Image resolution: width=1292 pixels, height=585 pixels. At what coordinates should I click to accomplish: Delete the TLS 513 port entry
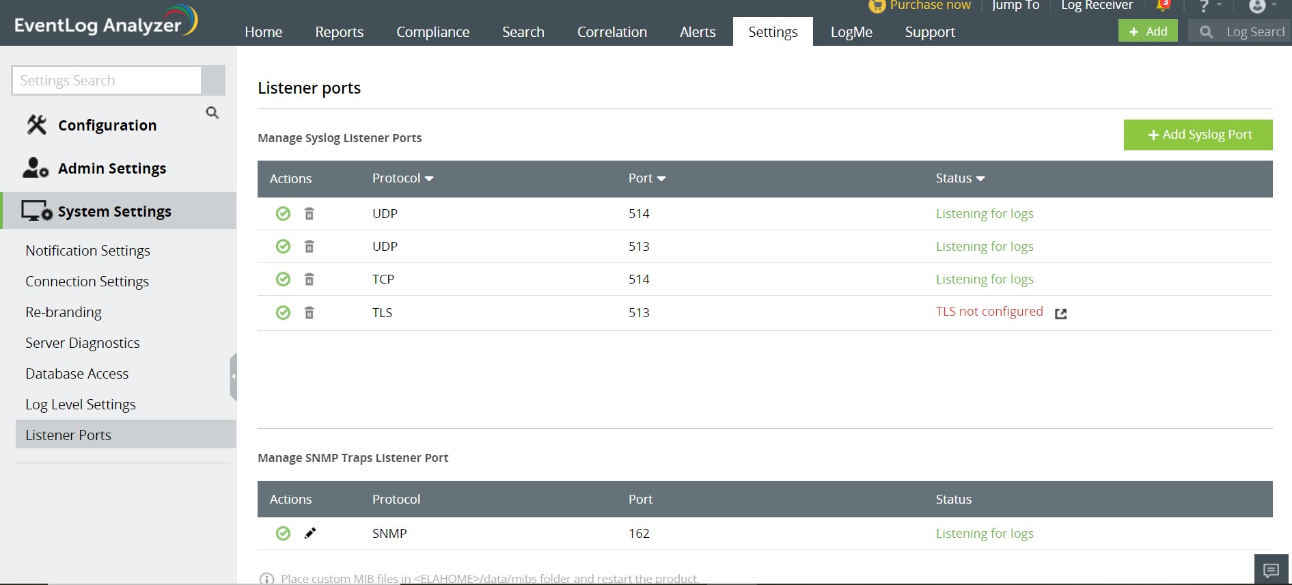click(309, 313)
